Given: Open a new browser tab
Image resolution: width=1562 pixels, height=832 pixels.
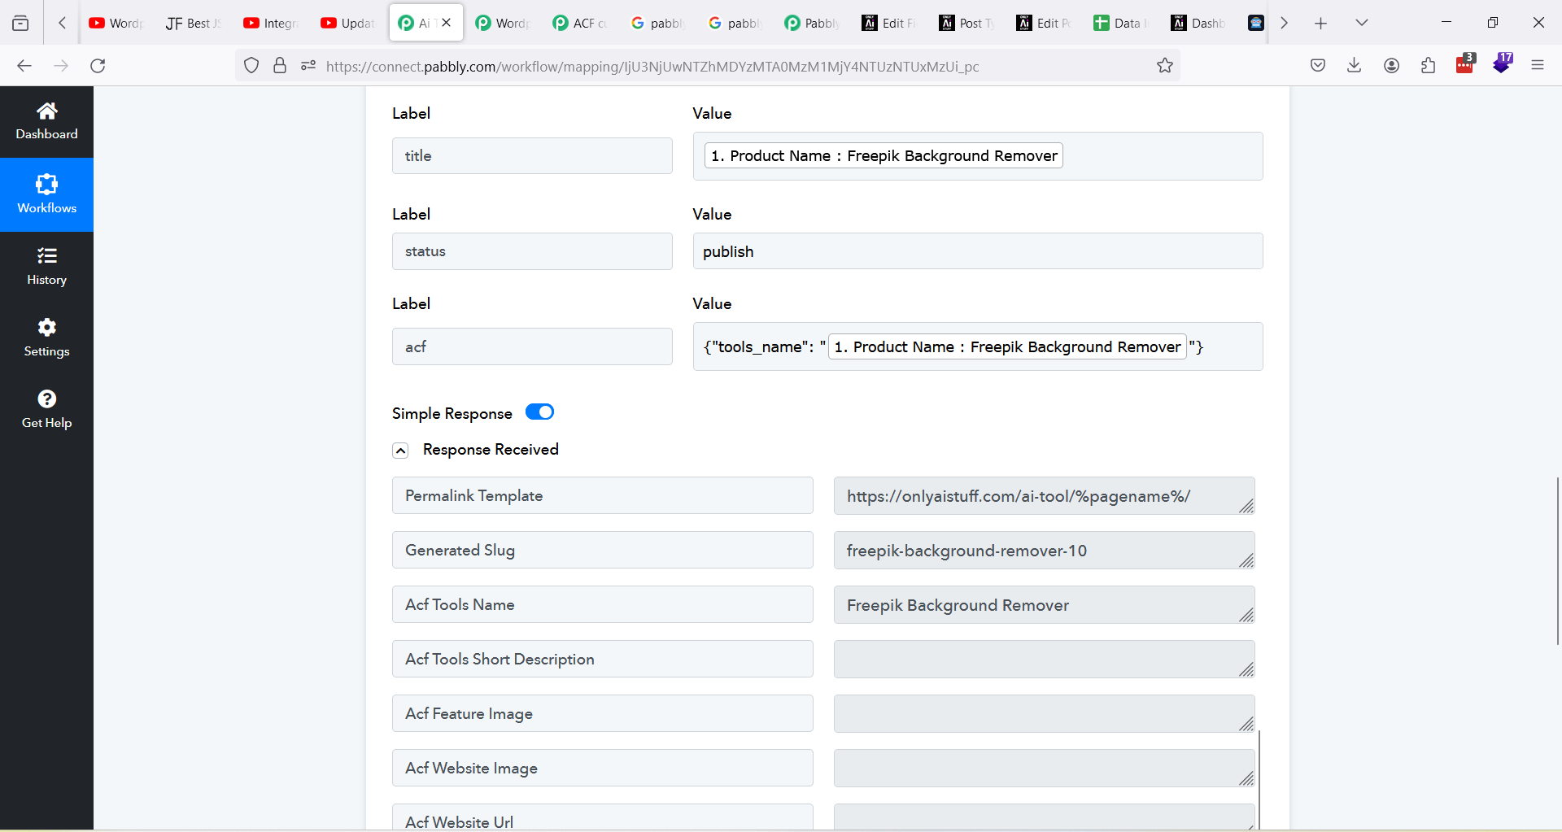Looking at the screenshot, I should pos(1320,23).
